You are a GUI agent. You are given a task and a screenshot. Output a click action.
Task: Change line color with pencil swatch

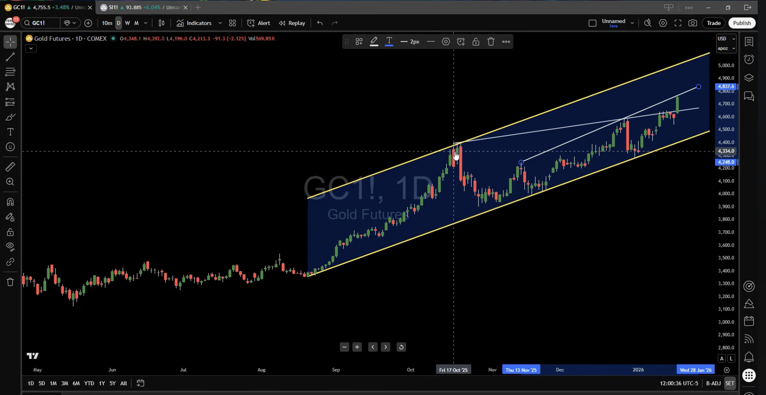point(374,42)
